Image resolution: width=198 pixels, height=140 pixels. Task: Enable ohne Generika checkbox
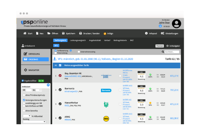(24, 111)
